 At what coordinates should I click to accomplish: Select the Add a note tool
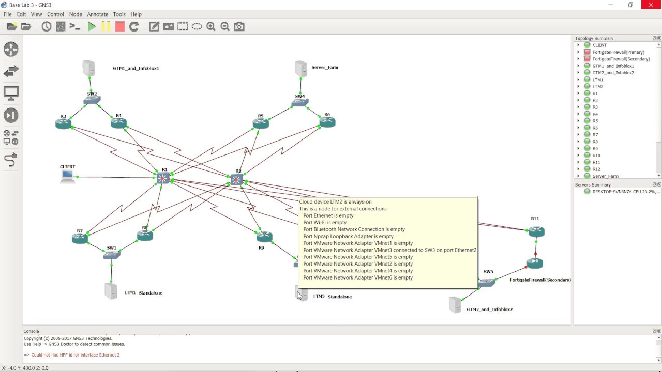click(154, 26)
